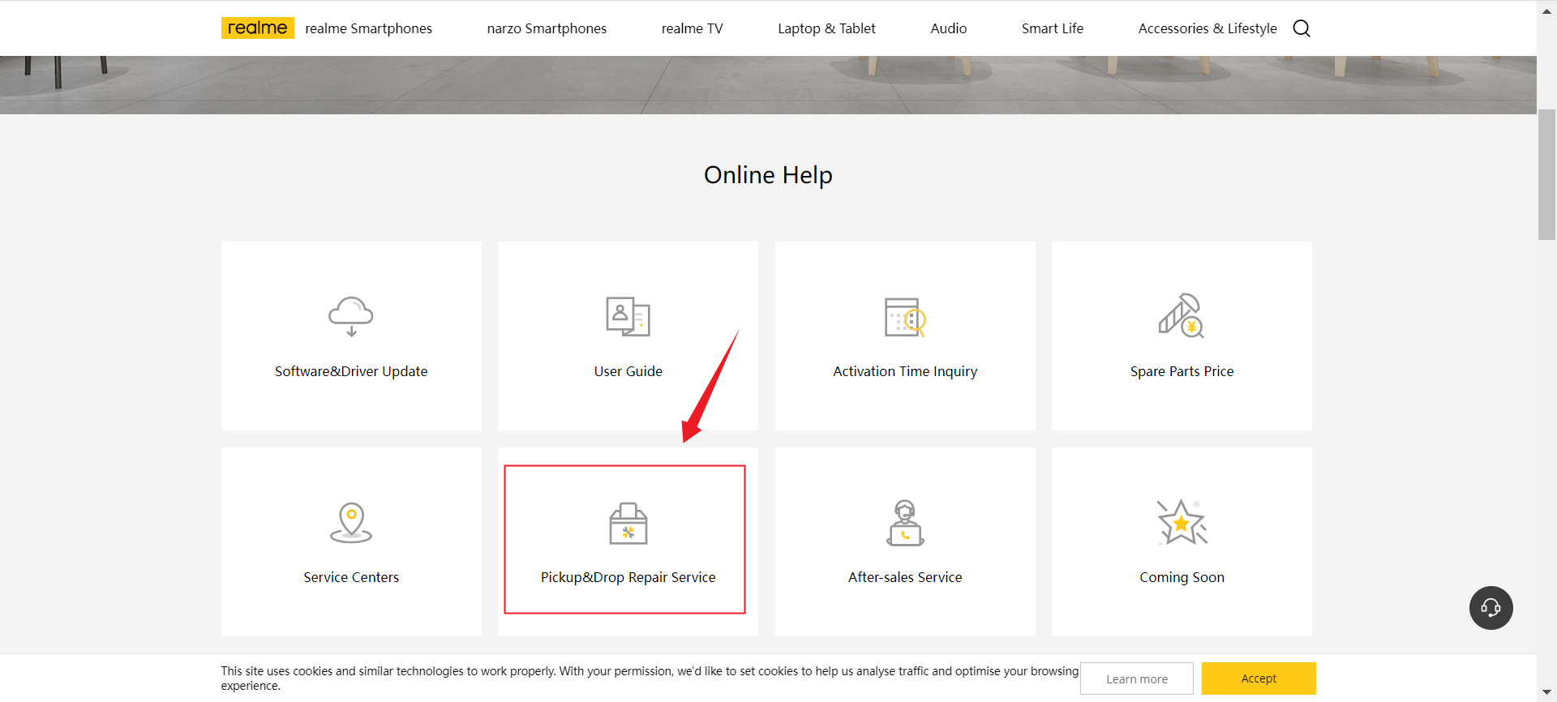1557x702 pixels.
Task: Open the search magnifier icon
Action: click(x=1302, y=28)
